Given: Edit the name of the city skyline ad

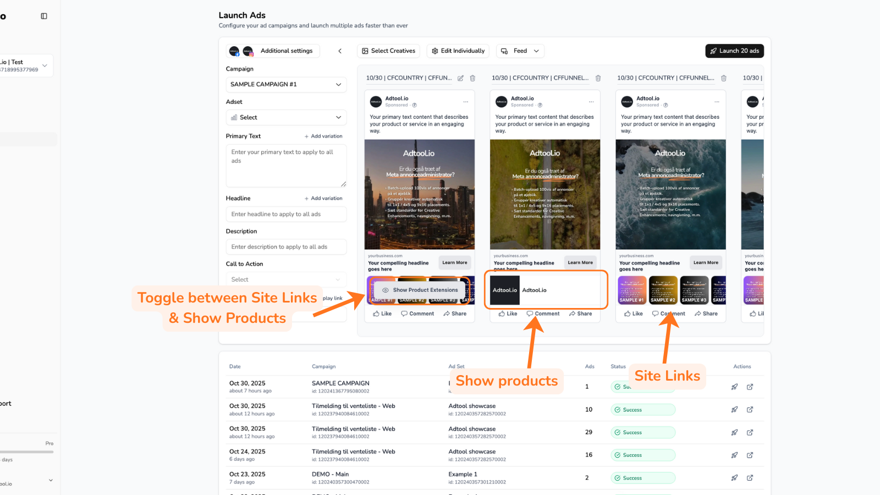Looking at the screenshot, I should pyautogui.click(x=460, y=78).
